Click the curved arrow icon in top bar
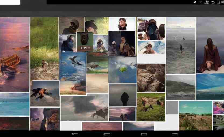Viewport: 224px width, 137px height. pyautogui.click(x=213, y=2)
